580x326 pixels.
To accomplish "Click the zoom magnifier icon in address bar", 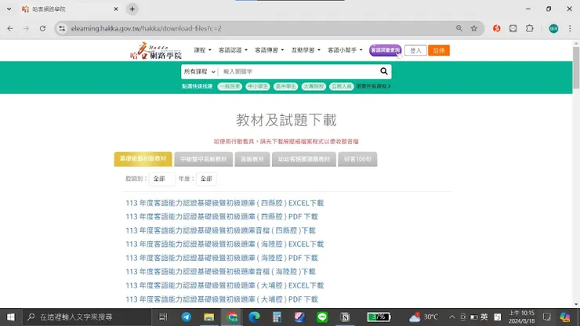I will click(459, 28).
